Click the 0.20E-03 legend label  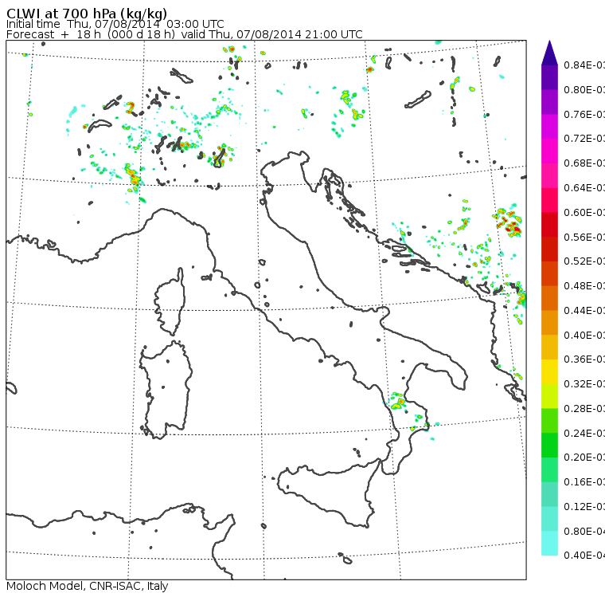[584, 458]
